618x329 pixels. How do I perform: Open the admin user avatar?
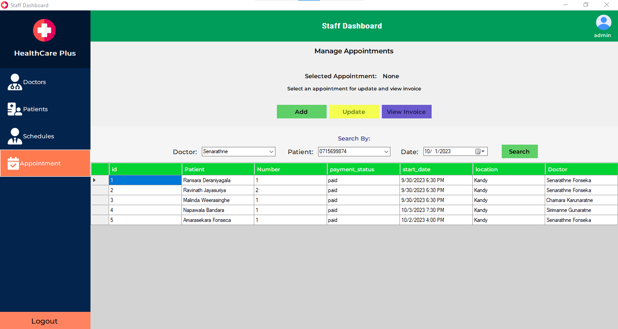pos(604,23)
